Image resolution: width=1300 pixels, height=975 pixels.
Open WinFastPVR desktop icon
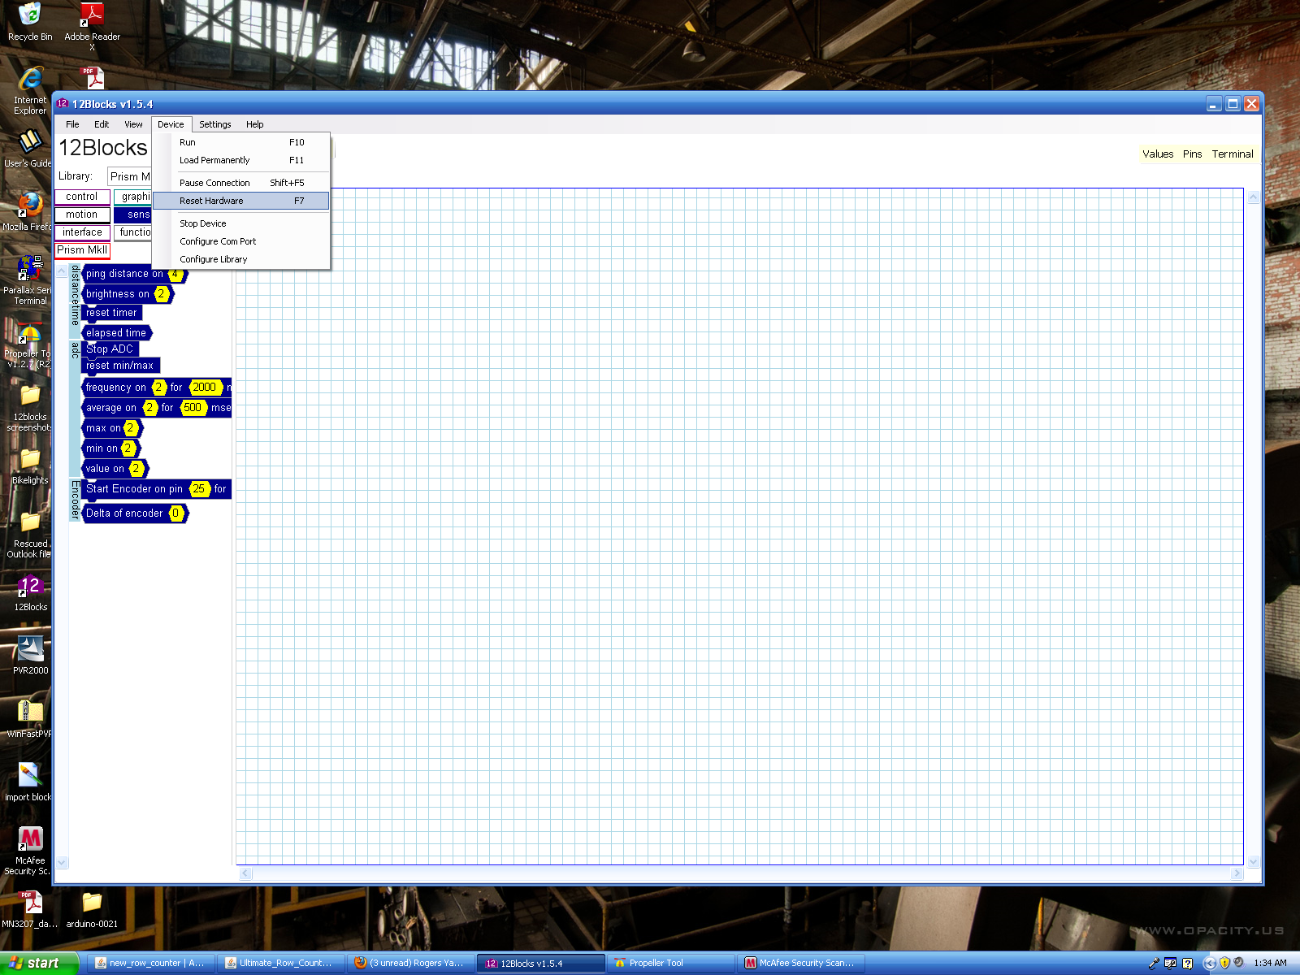[30, 719]
